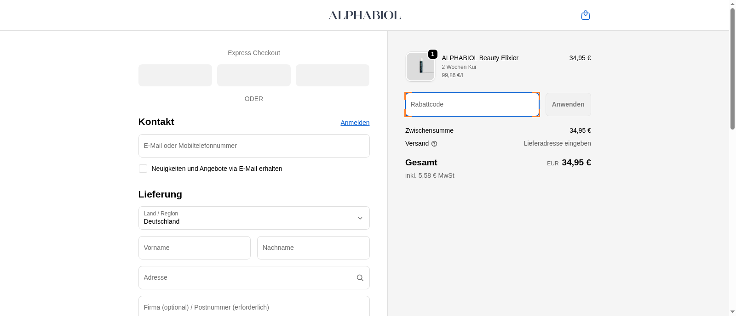Click the 'Express Checkout' heading text
This screenshot has height=316, width=736.
point(254,53)
